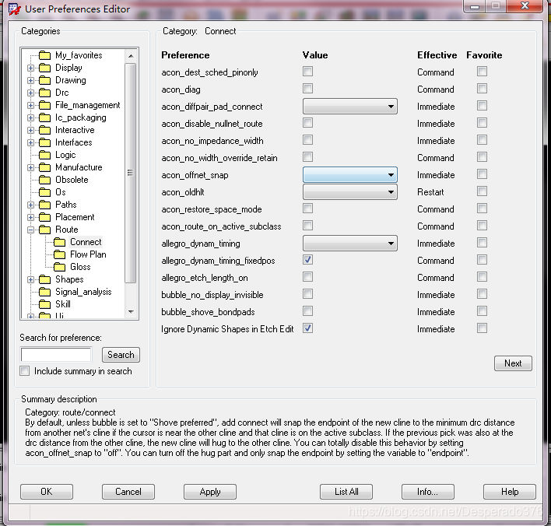Click the Ic_packaging folder icon

44,117
